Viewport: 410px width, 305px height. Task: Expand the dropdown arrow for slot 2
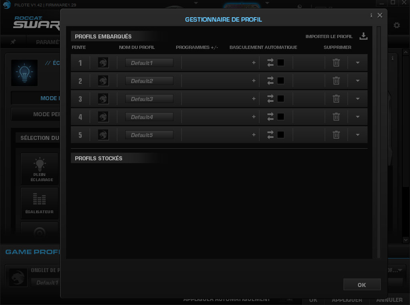pyautogui.click(x=358, y=81)
